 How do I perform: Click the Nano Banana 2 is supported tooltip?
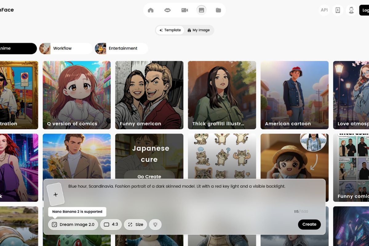pyautogui.click(x=77, y=212)
